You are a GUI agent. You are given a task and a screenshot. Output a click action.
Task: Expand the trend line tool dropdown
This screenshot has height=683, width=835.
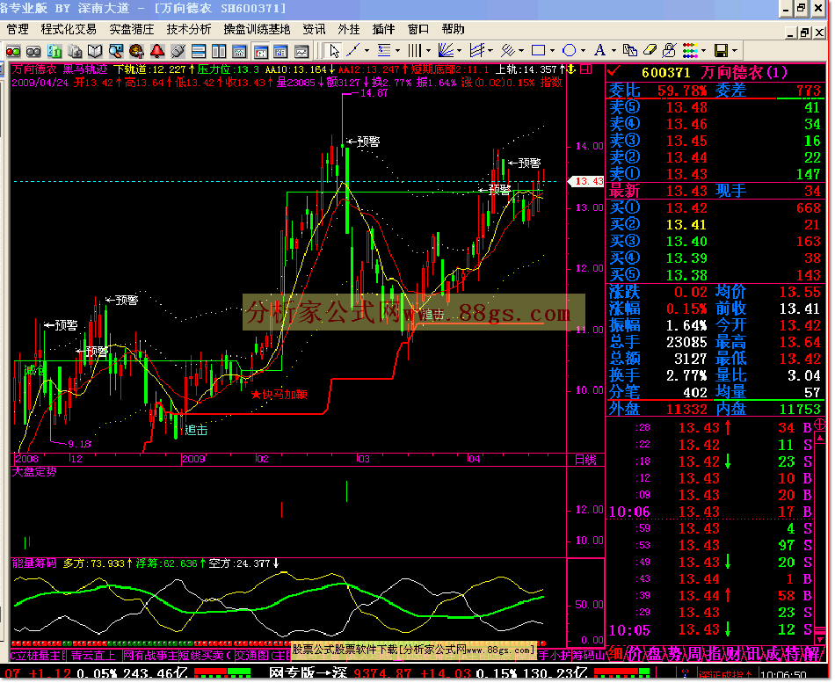[367, 51]
